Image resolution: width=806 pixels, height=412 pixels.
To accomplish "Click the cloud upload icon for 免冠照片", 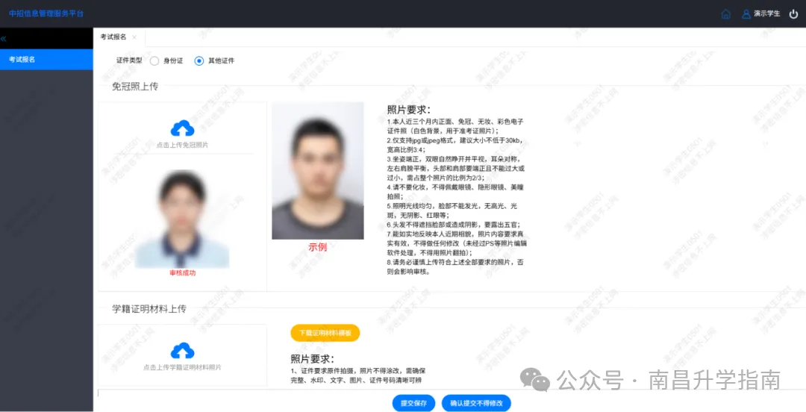I will click(x=182, y=128).
